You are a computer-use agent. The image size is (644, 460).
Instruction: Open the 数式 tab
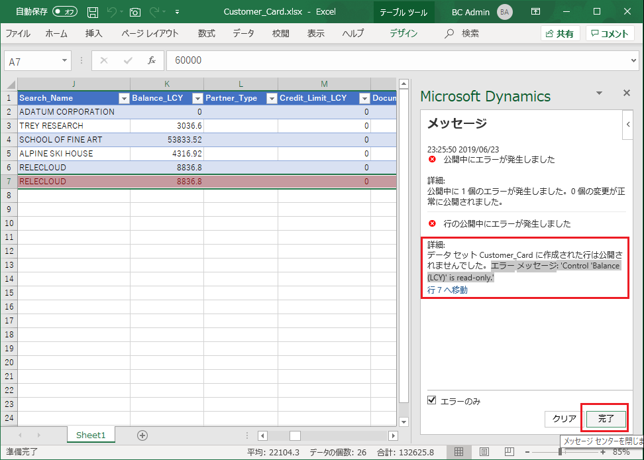click(206, 33)
